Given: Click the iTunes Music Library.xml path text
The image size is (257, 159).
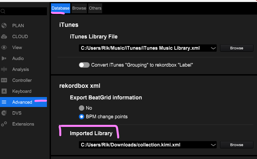Looking at the screenshot, I should (x=140, y=48).
